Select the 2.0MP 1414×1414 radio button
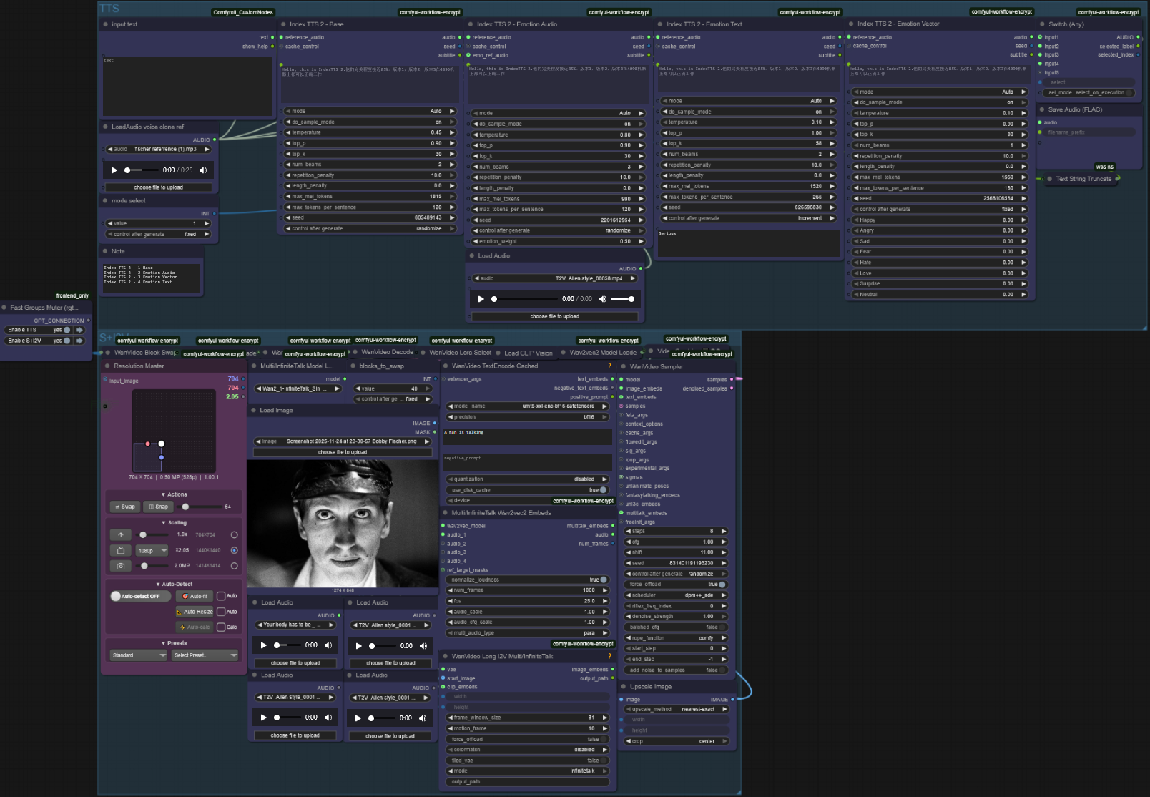Screen dimensions: 1150x797 (x=234, y=566)
